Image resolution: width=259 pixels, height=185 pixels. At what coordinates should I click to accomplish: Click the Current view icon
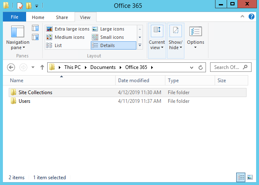[157, 31]
